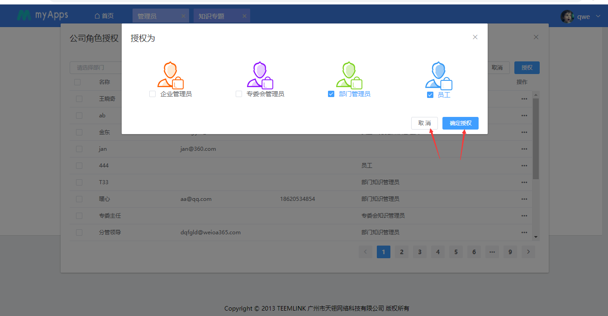This screenshot has width=608, height=316.
Task: Click the table's vertical scrollbar down arrow
Action: (x=536, y=237)
